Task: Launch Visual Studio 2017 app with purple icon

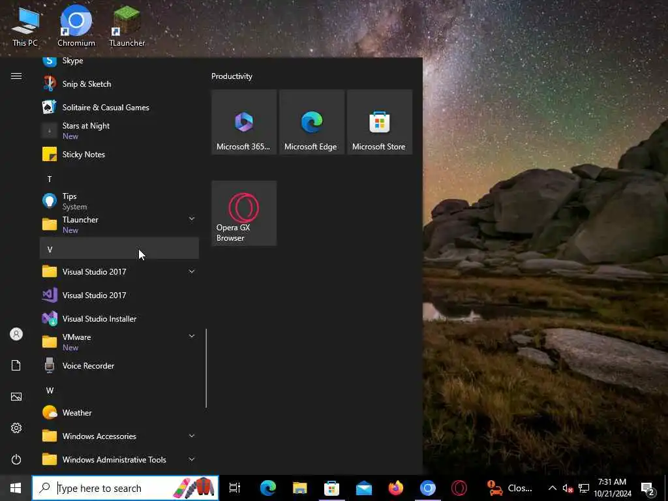Action: click(x=119, y=295)
